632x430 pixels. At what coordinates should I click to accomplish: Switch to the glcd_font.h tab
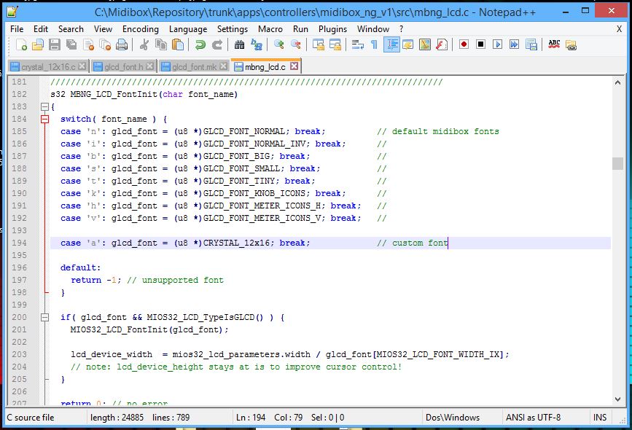122,67
